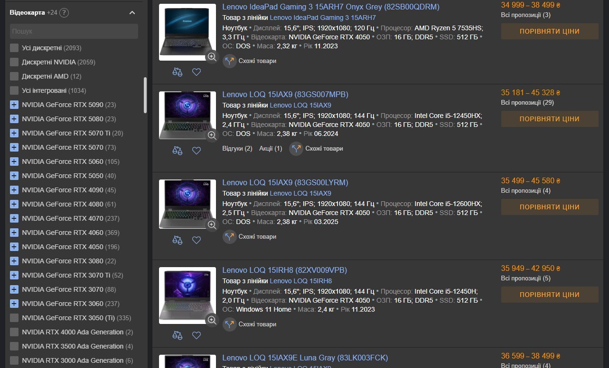Open Lenovo LOQ 15IAX9 (83GS00LYRM) product
This screenshot has height=368, width=609.
pyautogui.click(x=285, y=182)
